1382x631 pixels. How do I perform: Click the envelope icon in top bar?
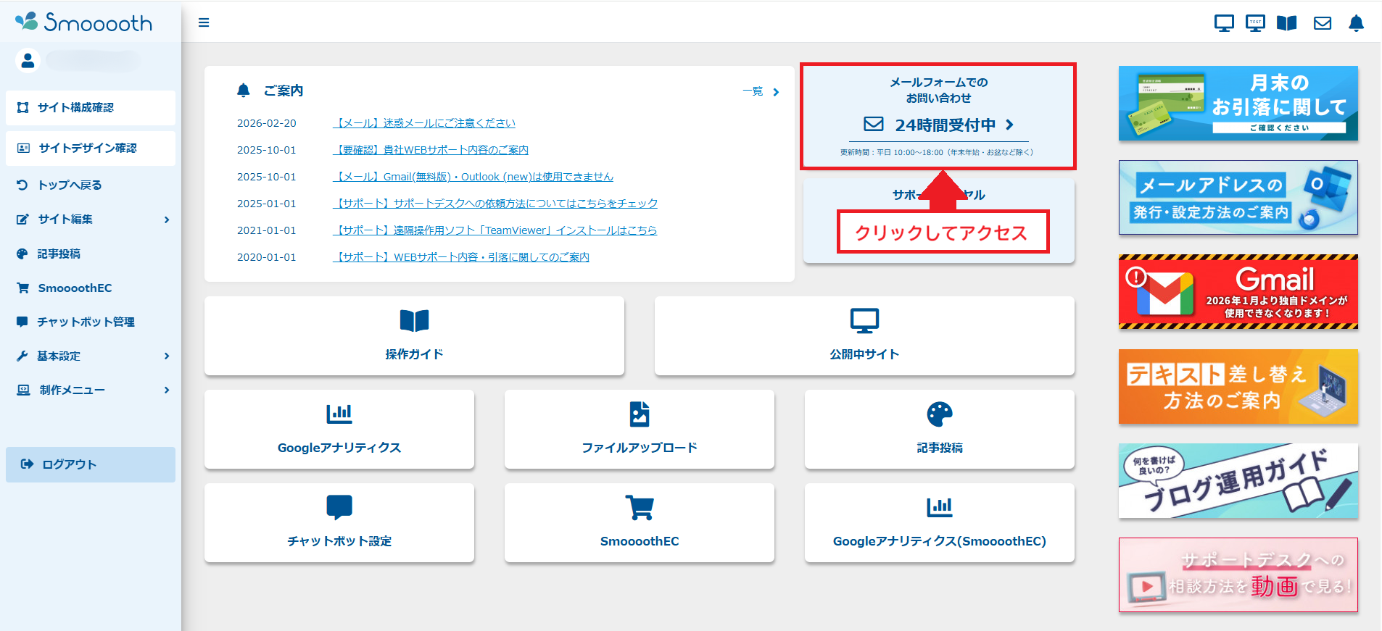(1323, 23)
